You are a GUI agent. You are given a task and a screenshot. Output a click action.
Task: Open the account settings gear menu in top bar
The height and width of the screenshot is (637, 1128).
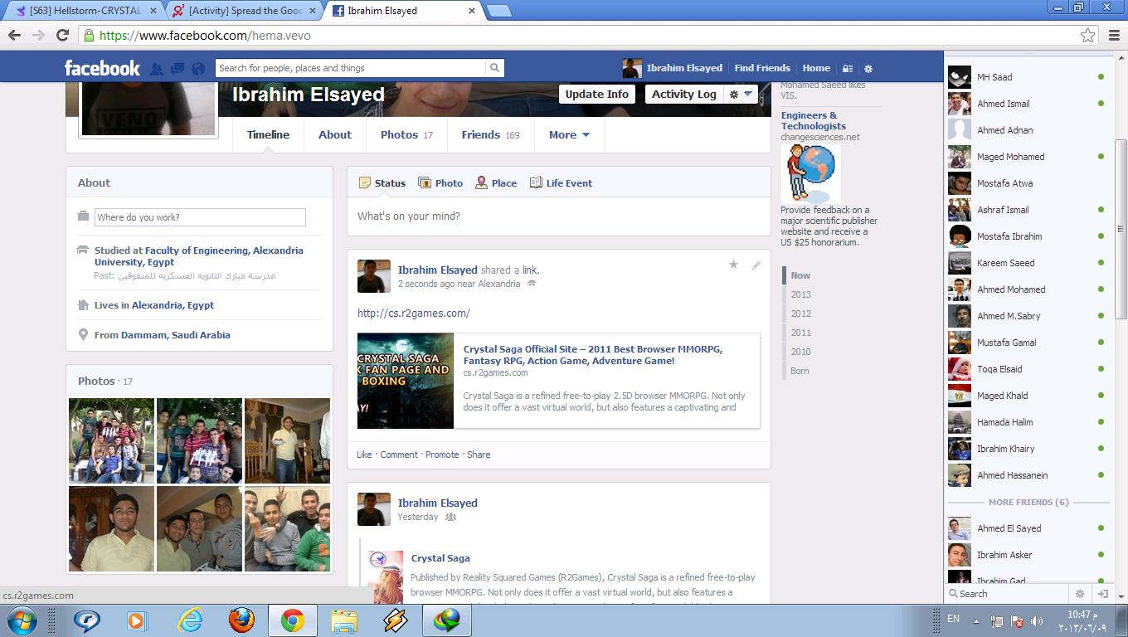point(868,69)
